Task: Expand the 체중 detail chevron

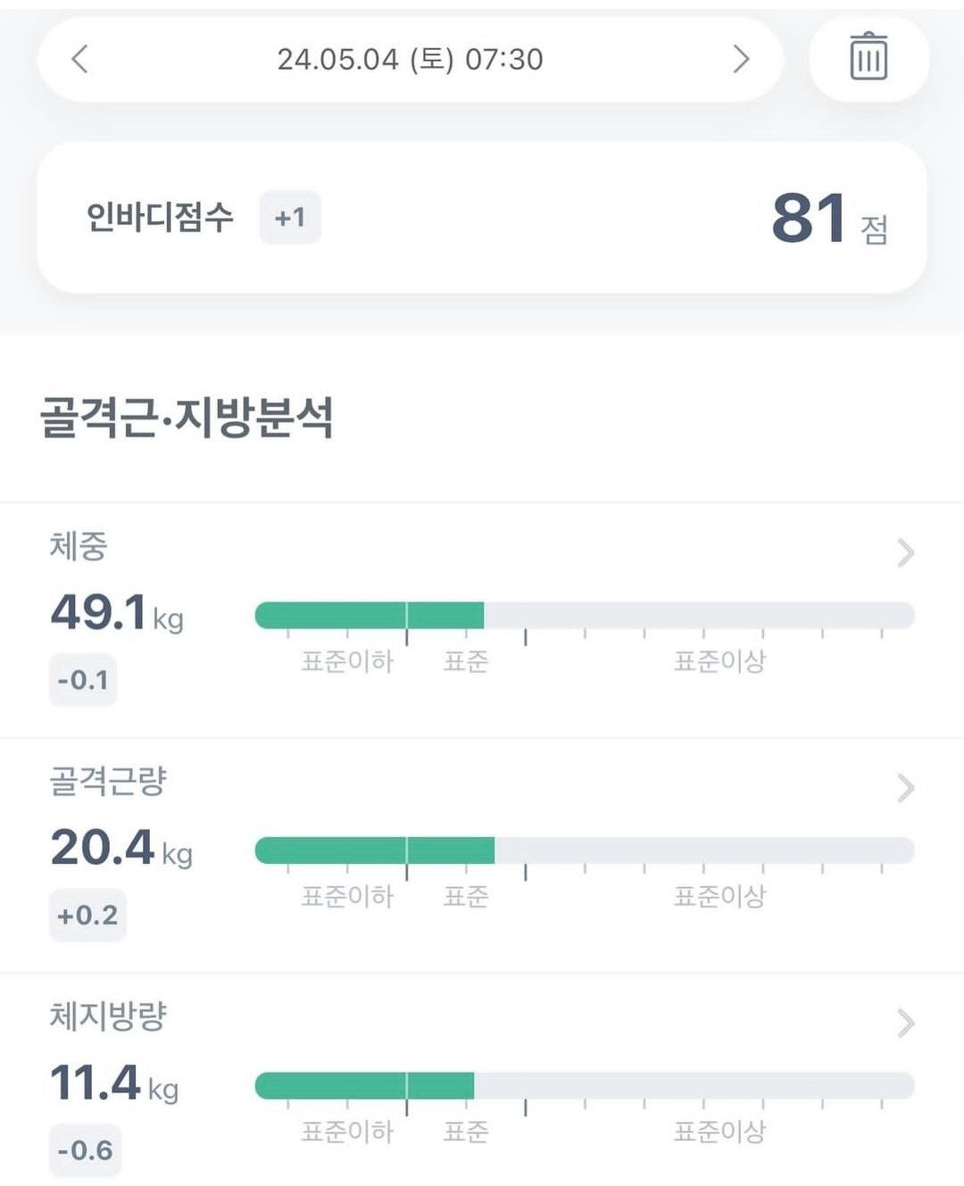Action: tap(905, 553)
